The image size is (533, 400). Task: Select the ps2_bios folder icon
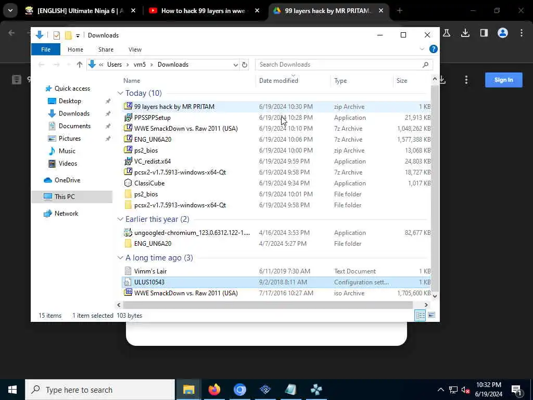pyautogui.click(x=128, y=194)
